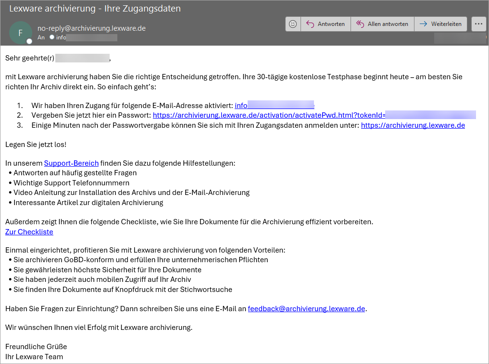Click the closing 'Freundliche Grüße'

click(36, 347)
